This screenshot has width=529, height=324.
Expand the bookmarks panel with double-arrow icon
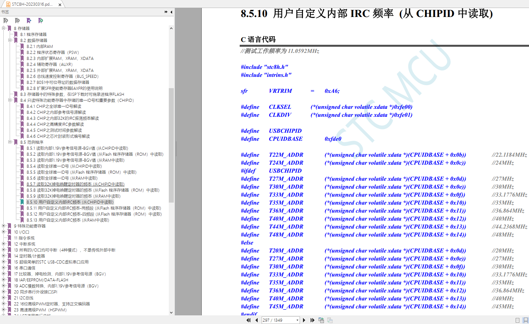(166, 12)
